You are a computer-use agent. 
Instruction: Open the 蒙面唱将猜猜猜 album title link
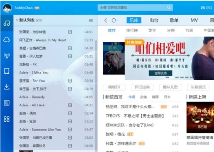click(x=200, y=137)
